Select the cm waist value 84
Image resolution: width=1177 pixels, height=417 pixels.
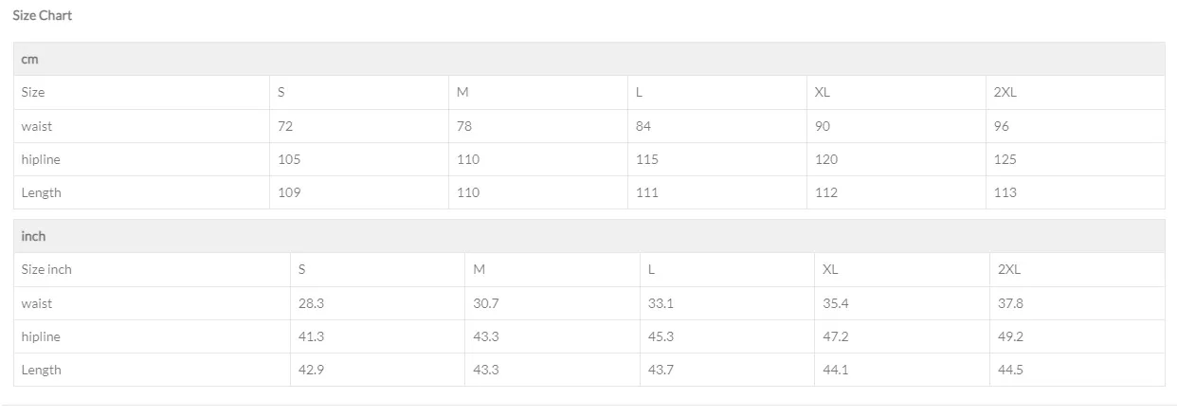click(x=643, y=126)
